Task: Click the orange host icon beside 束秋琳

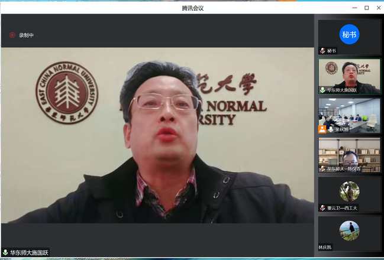Action: pos(322,129)
